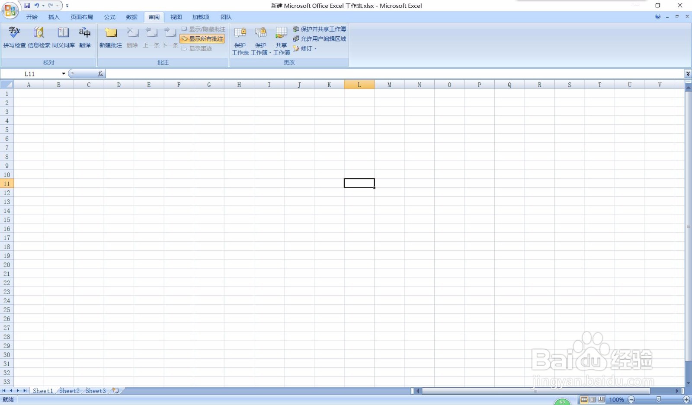Switch to the Sheet2 worksheet
This screenshot has width=692, height=405.
69,391
